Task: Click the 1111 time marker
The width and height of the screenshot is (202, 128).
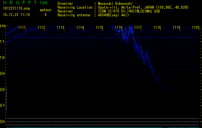Action: click(22, 28)
